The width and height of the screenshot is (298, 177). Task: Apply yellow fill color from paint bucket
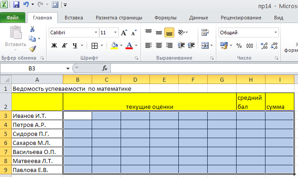[114, 46]
